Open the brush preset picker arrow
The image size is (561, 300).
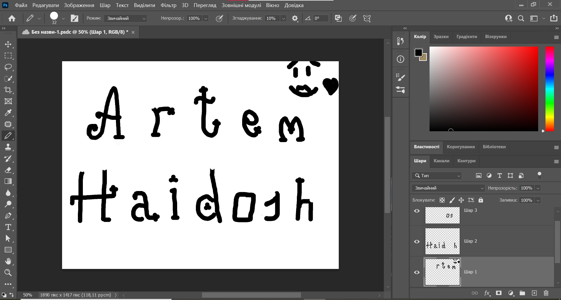tap(63, 18)
